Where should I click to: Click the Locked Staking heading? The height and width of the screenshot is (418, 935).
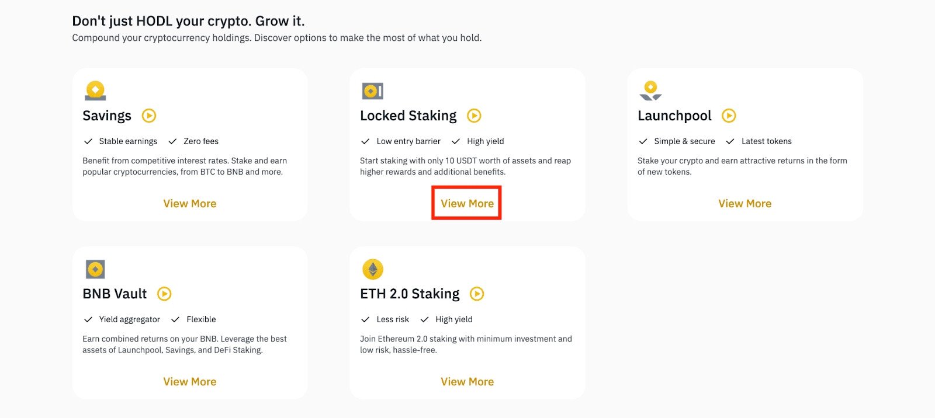coord(408,116)
